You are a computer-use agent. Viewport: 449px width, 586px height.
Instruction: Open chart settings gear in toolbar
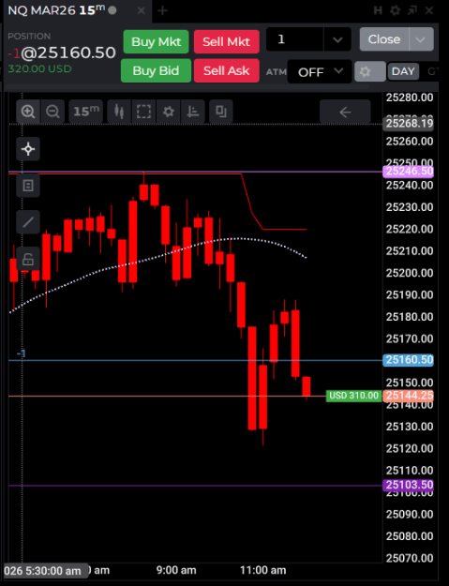168,112
